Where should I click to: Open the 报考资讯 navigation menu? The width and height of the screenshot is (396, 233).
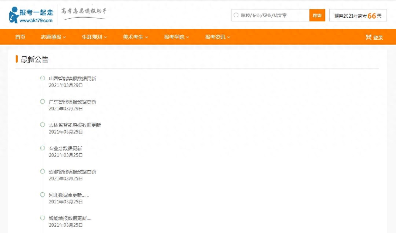tap(217, 37)
